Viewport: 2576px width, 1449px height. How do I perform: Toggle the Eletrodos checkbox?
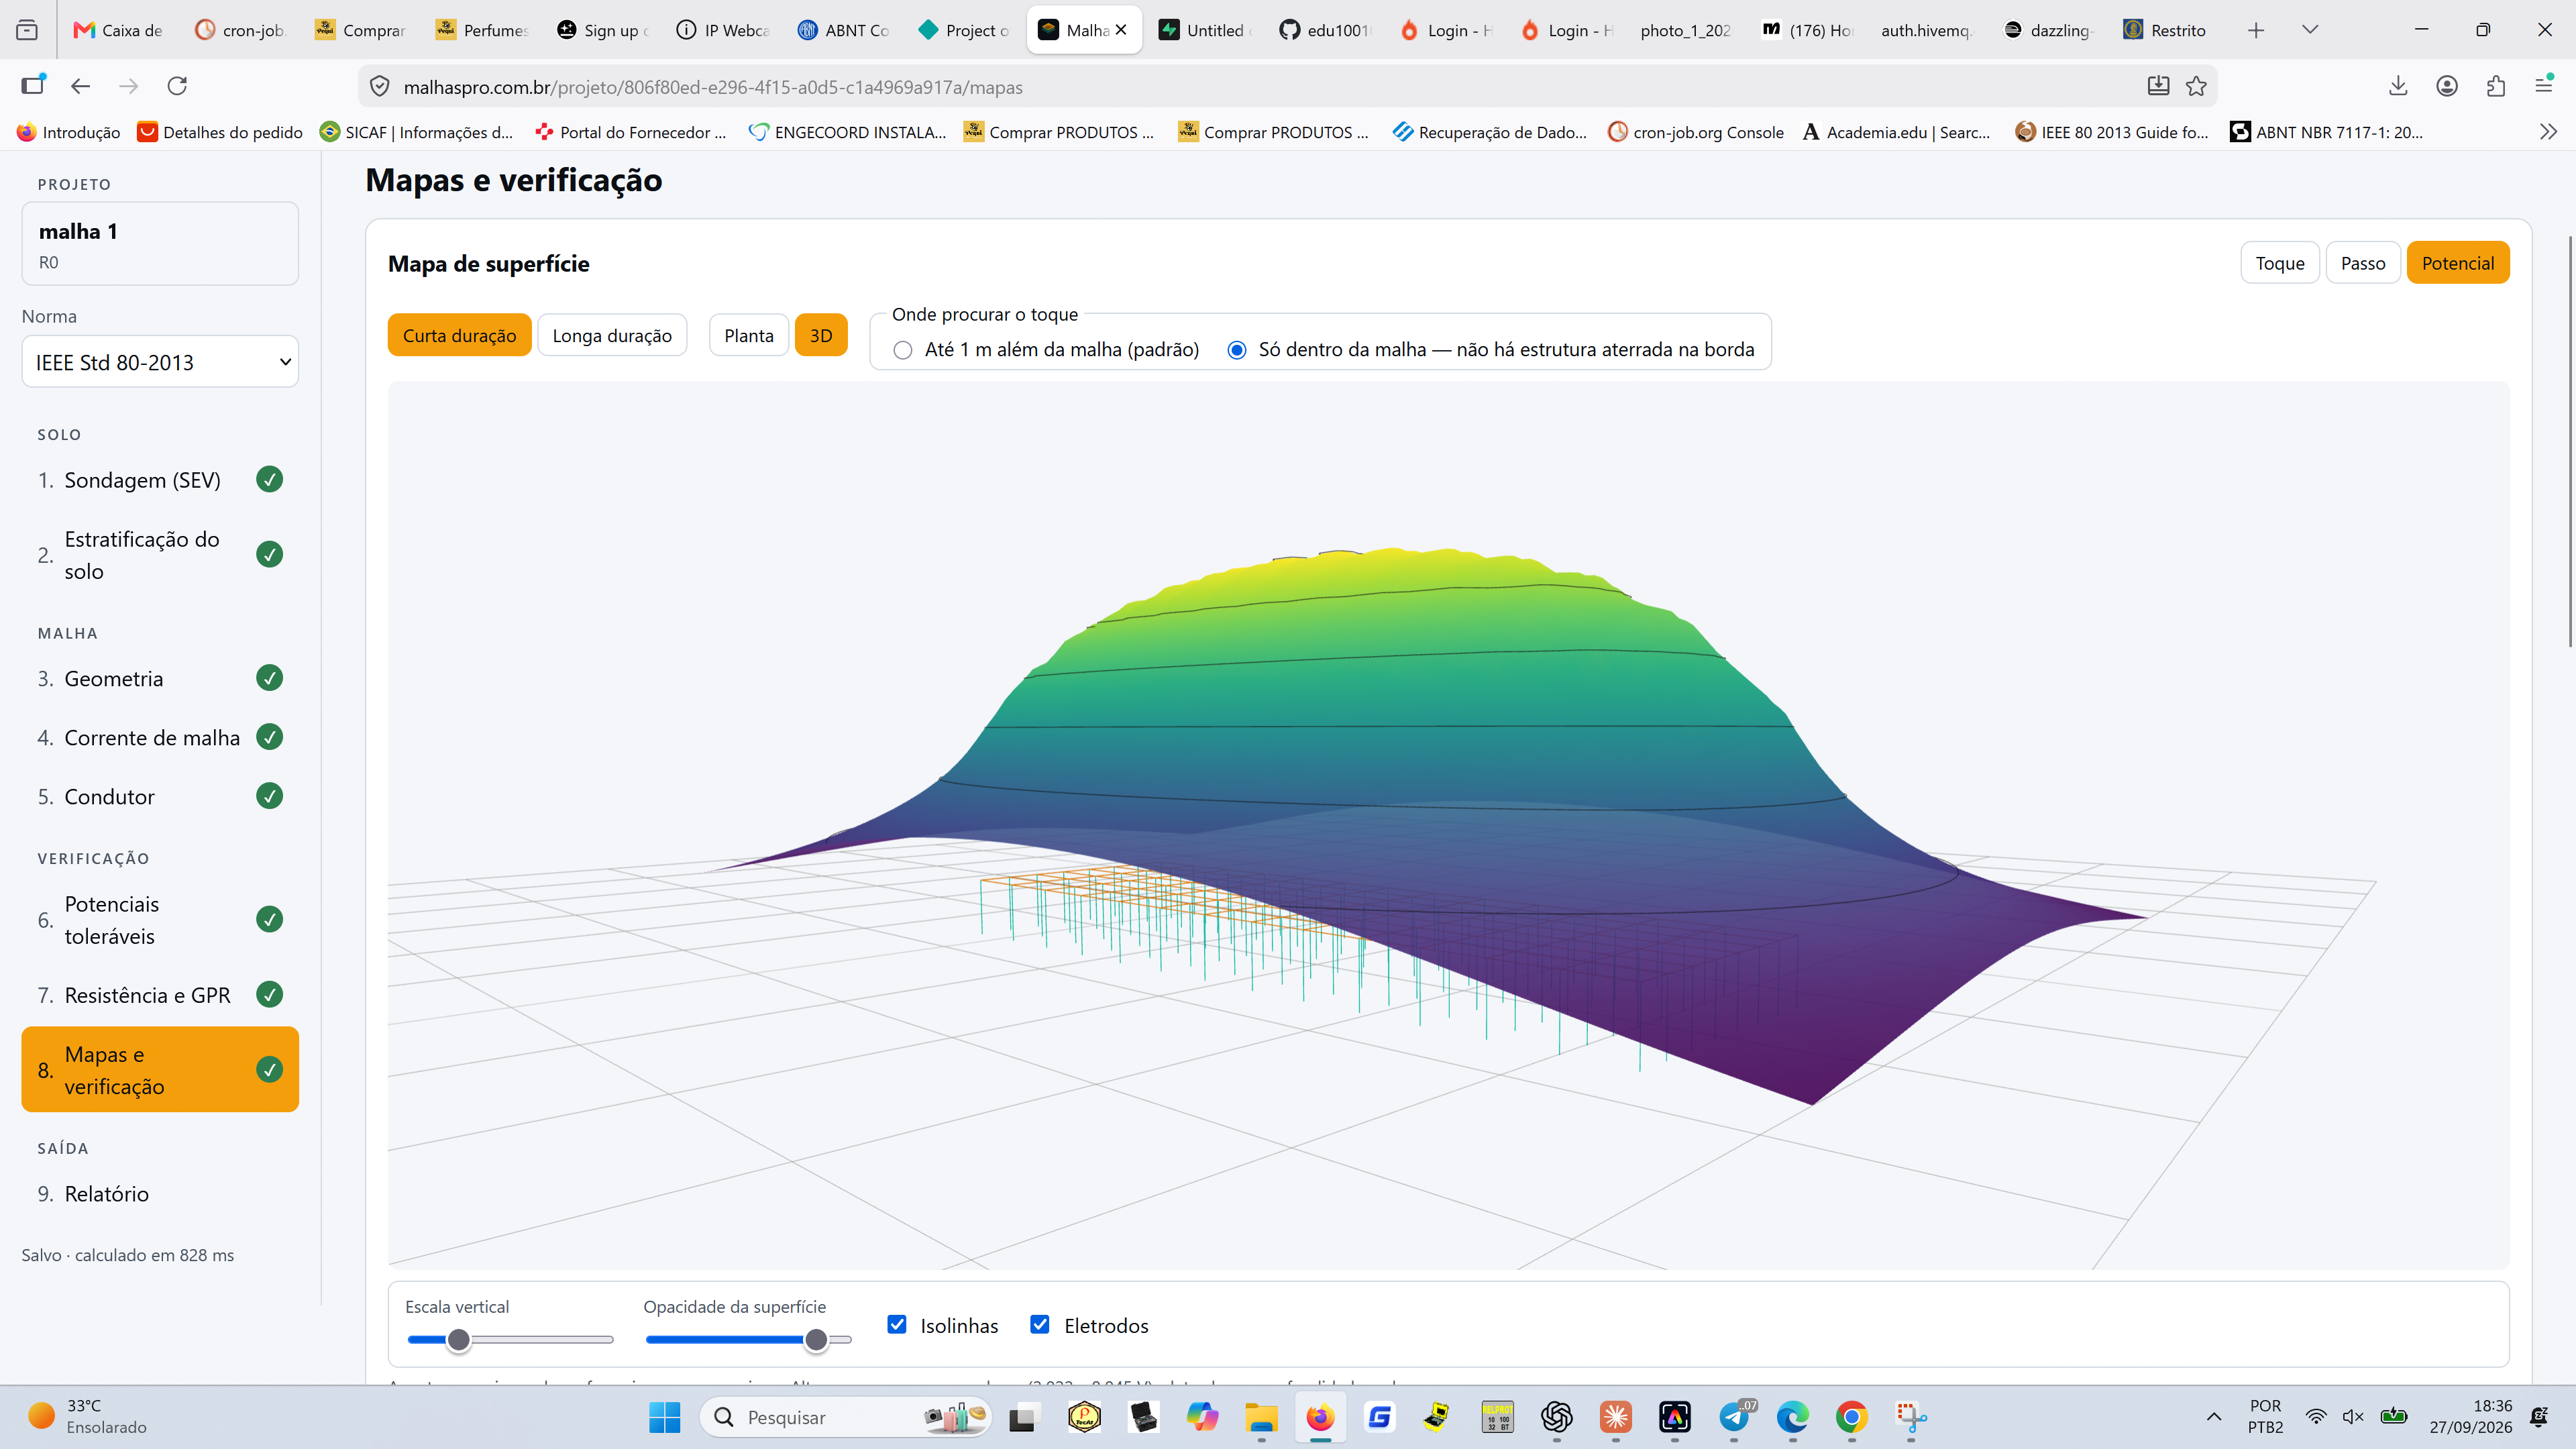(1040, 1324)
